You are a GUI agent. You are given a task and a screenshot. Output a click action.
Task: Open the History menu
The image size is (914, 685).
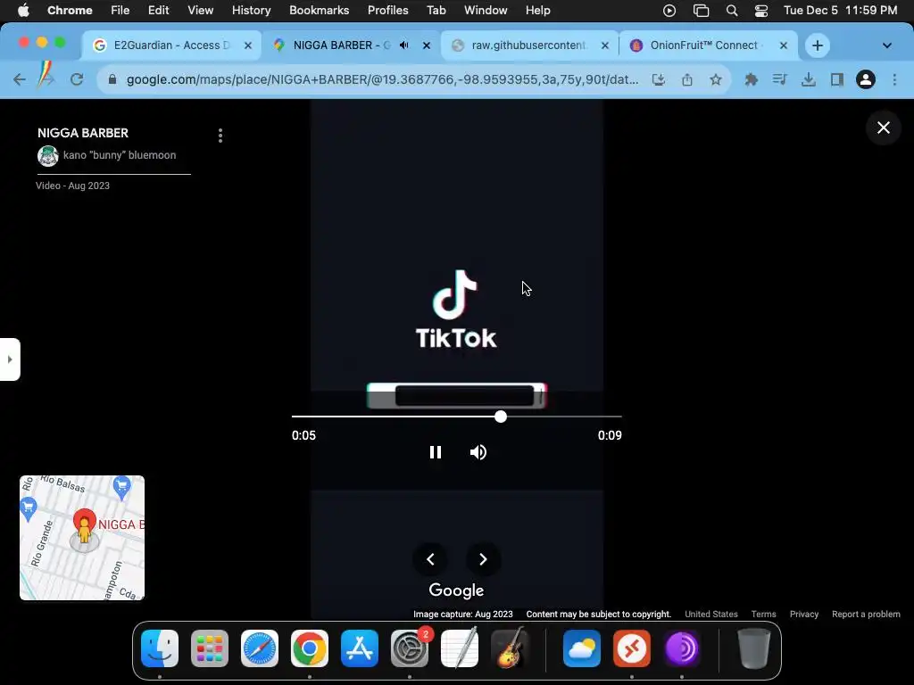point(251,11)
